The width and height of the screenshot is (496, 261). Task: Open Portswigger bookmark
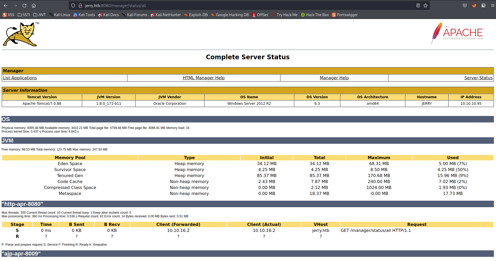pos(345,15)
